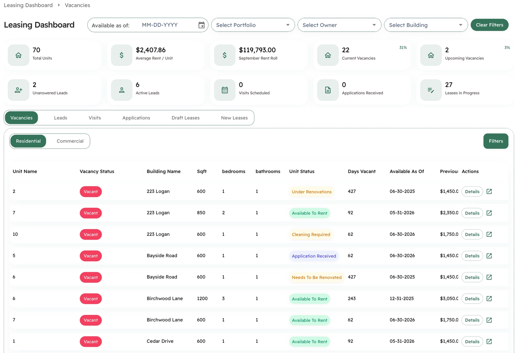Open the New Leases tab

tap(234, 118)
